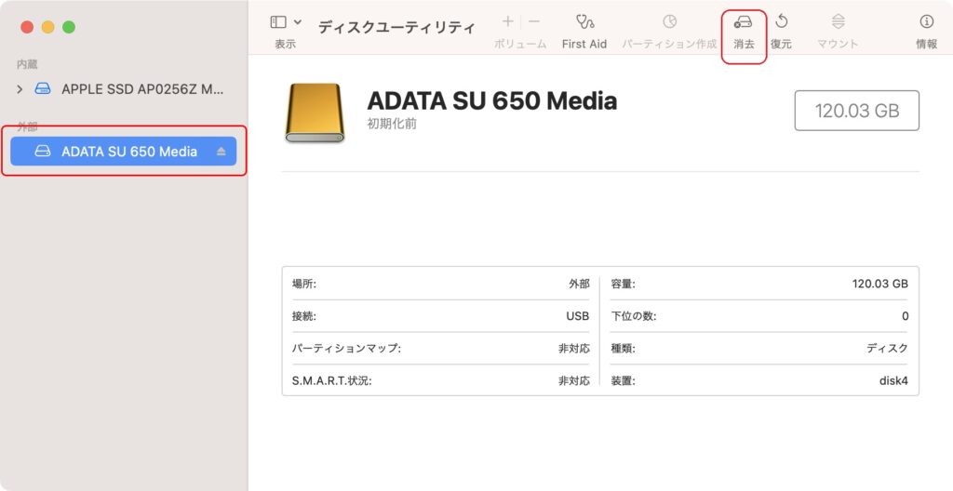Select ADATA SU 650 Media in sidebar
This screenshot has width=953, height=491.
pos(124,152)
